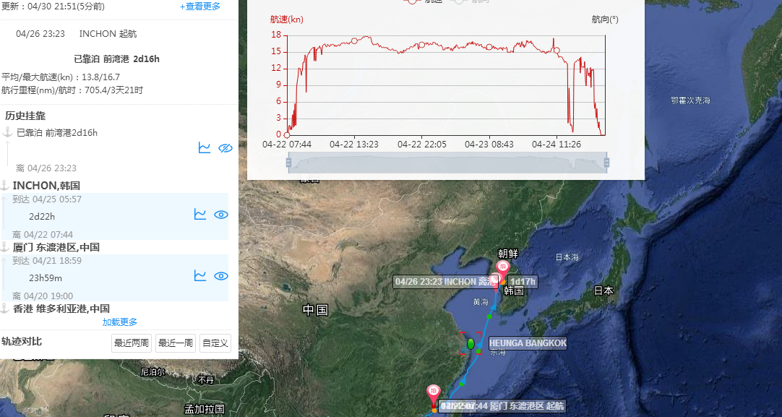Click the pink berth pin at Incheon
The height and width of the screenshot is (417, 782).
tap(503, 267)
